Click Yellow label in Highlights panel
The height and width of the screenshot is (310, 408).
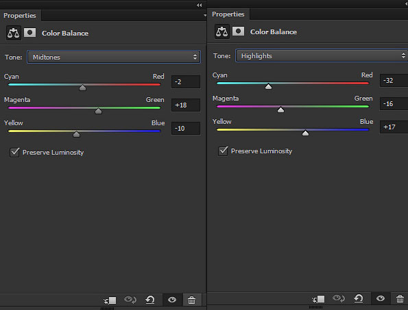tap(221, 122)
